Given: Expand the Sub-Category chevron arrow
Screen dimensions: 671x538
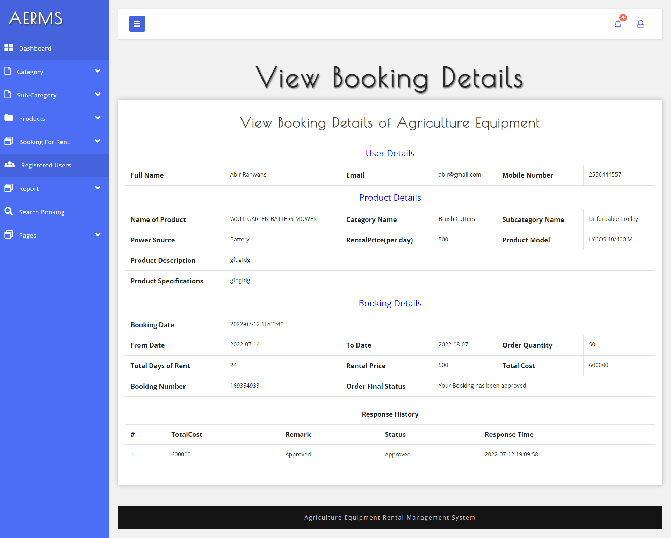Looking at the screenshot, I should click(98, 95).
